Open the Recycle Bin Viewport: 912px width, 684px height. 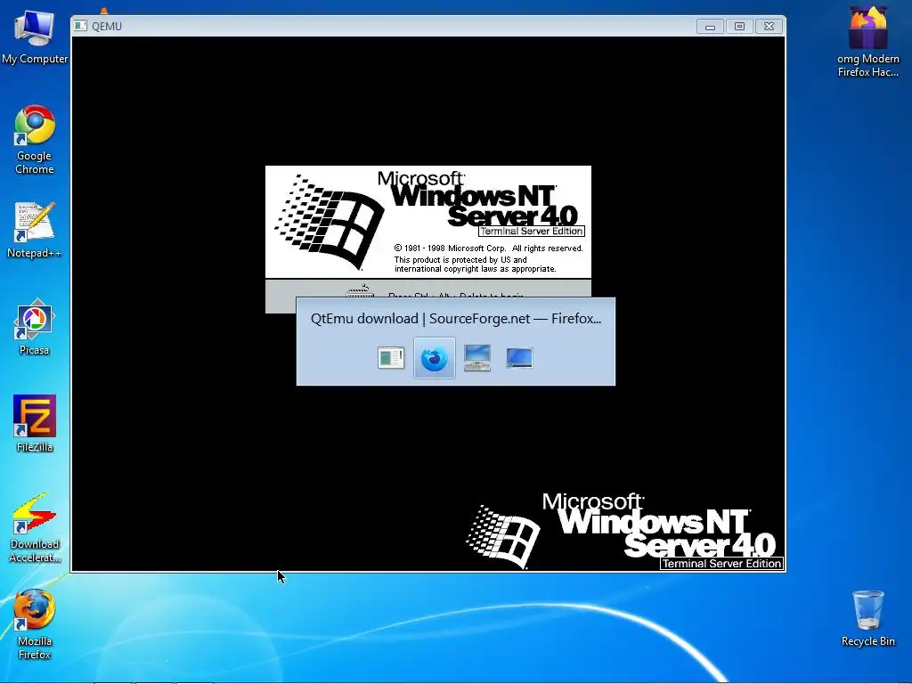tap(867, 618)
